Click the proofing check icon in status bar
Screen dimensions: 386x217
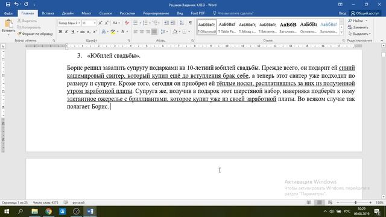(x=66, y=203)
